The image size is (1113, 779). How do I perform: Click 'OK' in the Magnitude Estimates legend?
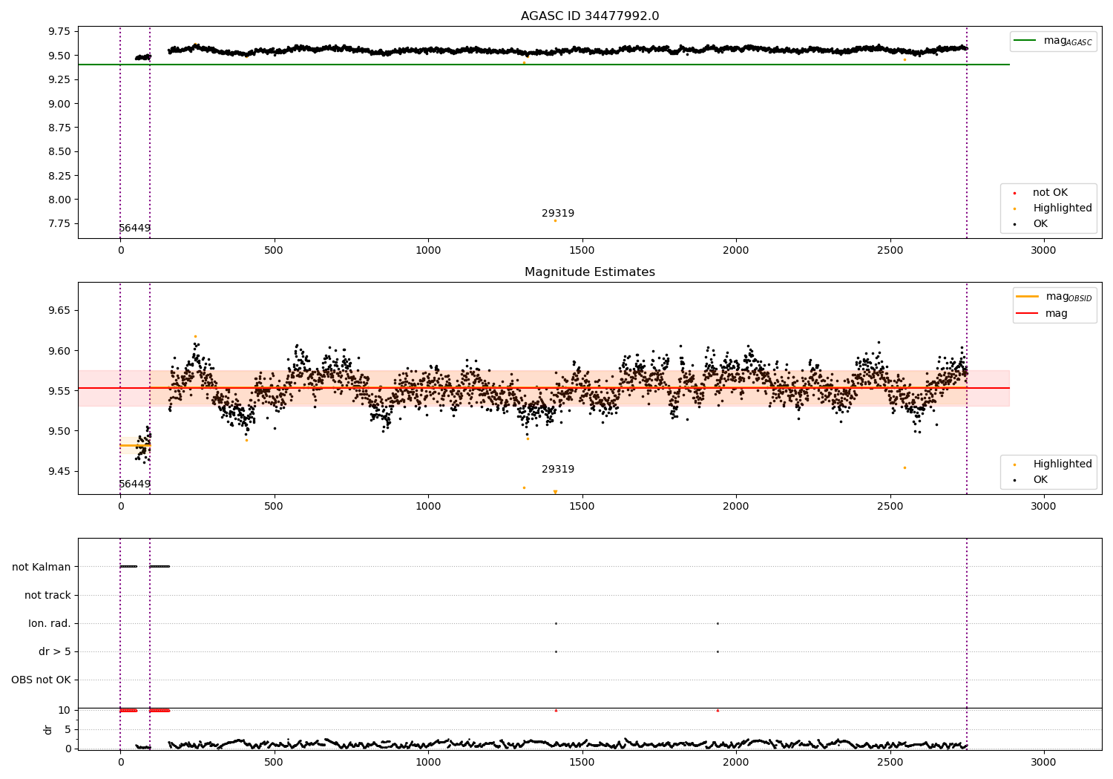[1040, 480]
